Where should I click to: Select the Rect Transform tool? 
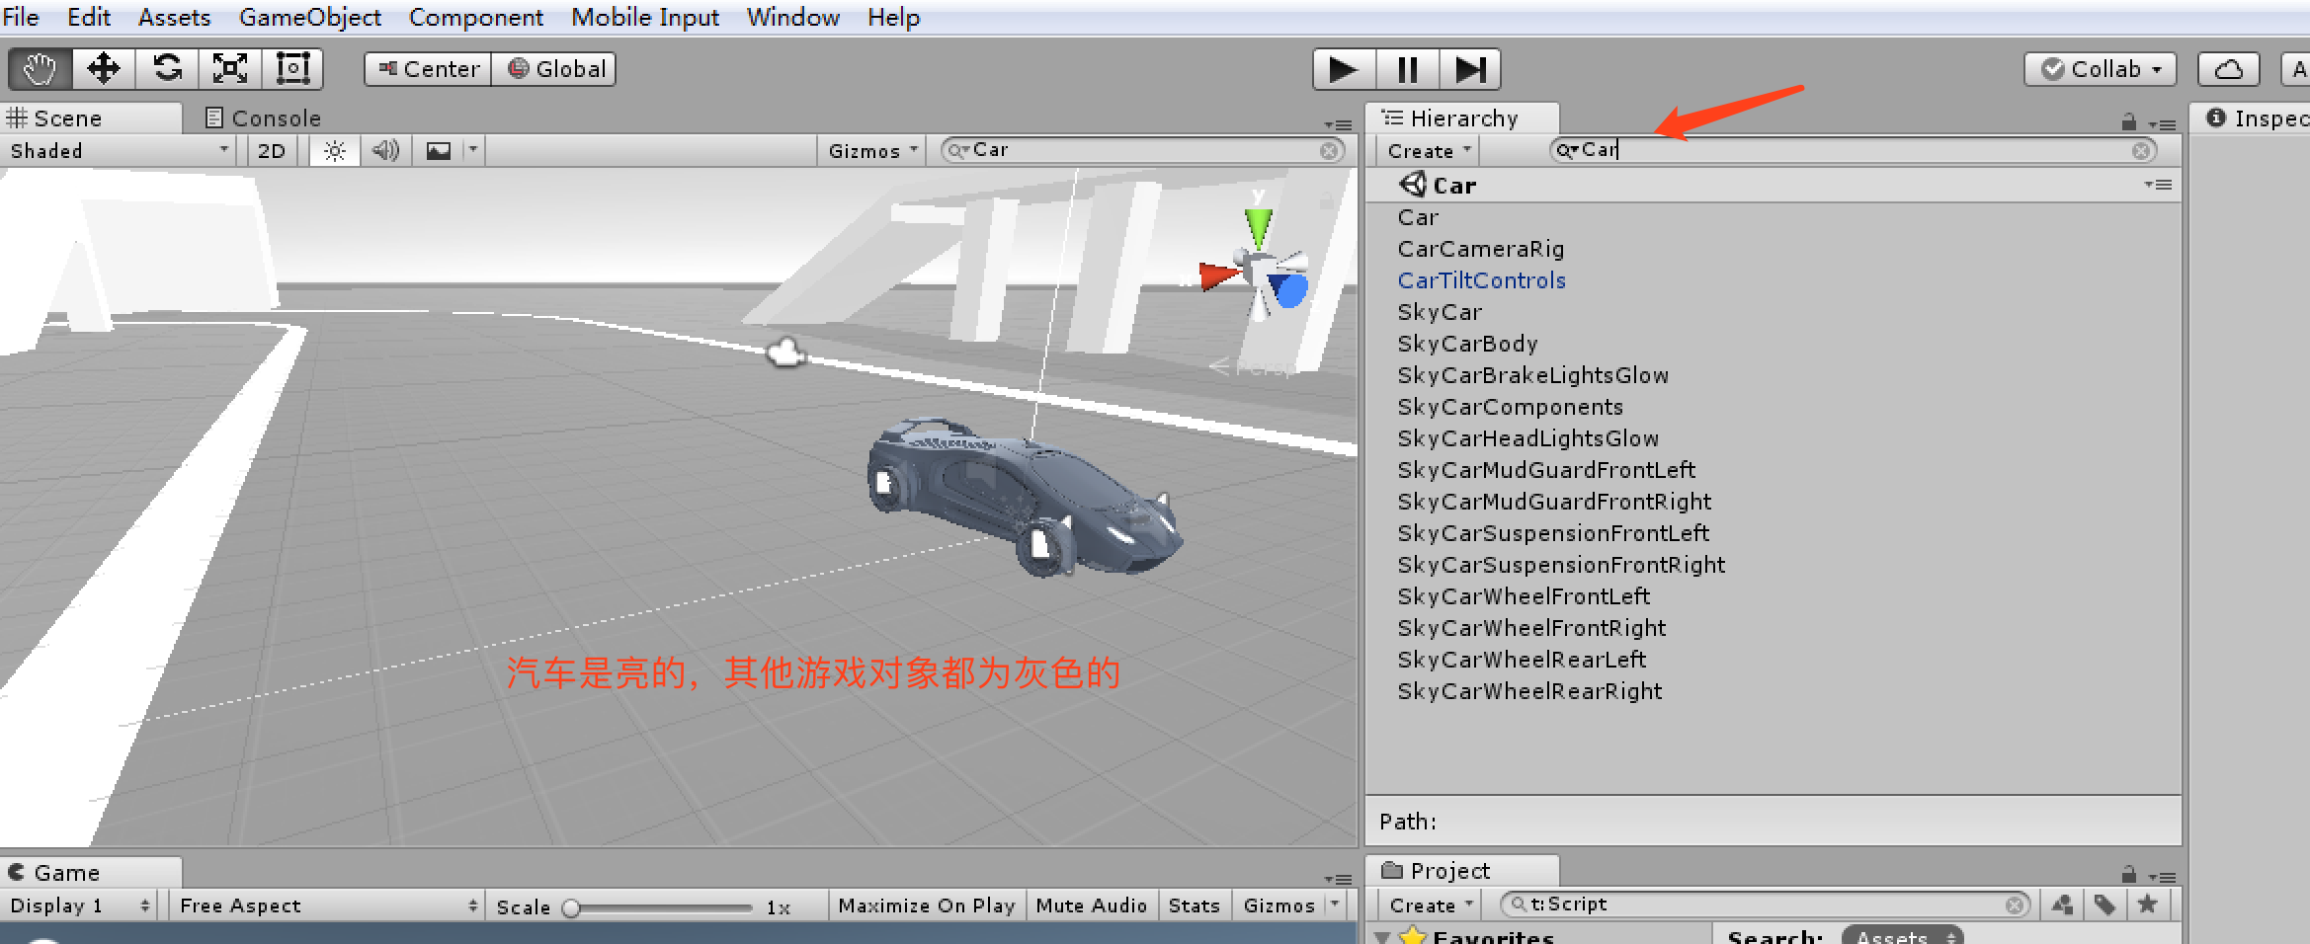pyautogui.click(x=292, y=68)
